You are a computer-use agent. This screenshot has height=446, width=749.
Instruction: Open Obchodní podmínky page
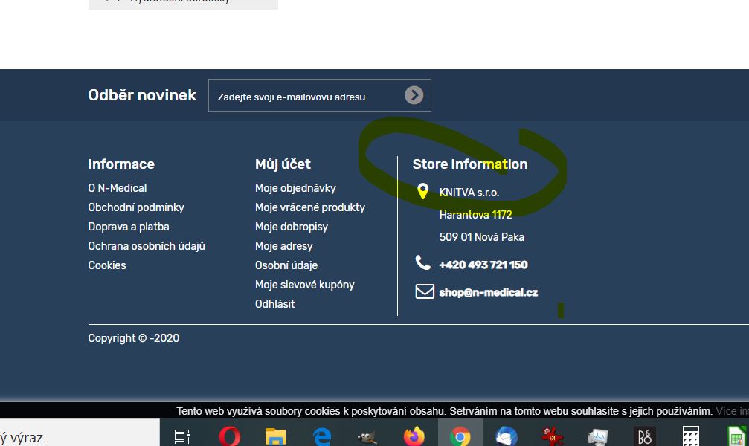(136, 207)
